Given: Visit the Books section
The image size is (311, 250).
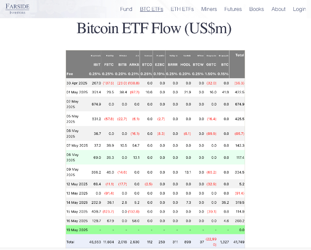Looking at the screenshot, I should [256, 9].
